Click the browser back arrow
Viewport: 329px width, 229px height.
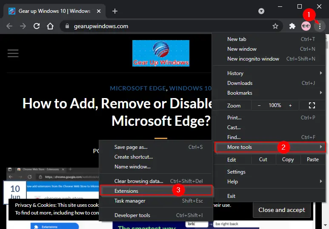(9, 26)
